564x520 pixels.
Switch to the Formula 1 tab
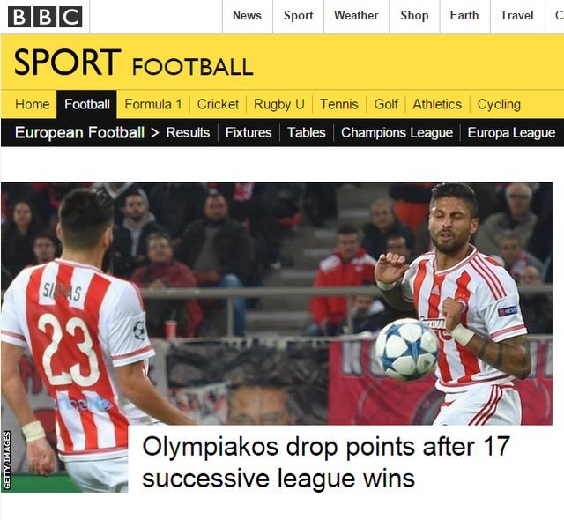coord(153,104)
